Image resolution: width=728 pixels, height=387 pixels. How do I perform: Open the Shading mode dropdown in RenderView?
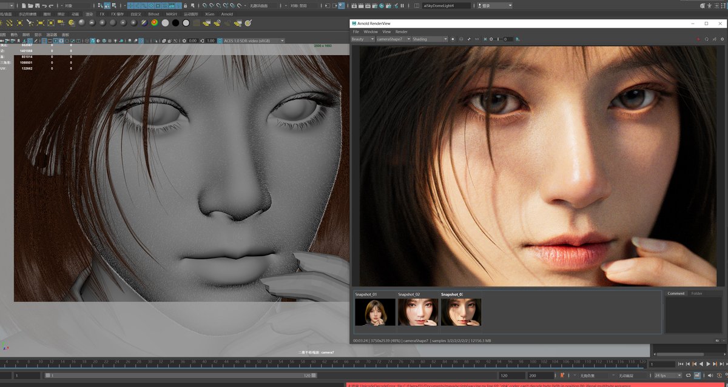(430, 39)
